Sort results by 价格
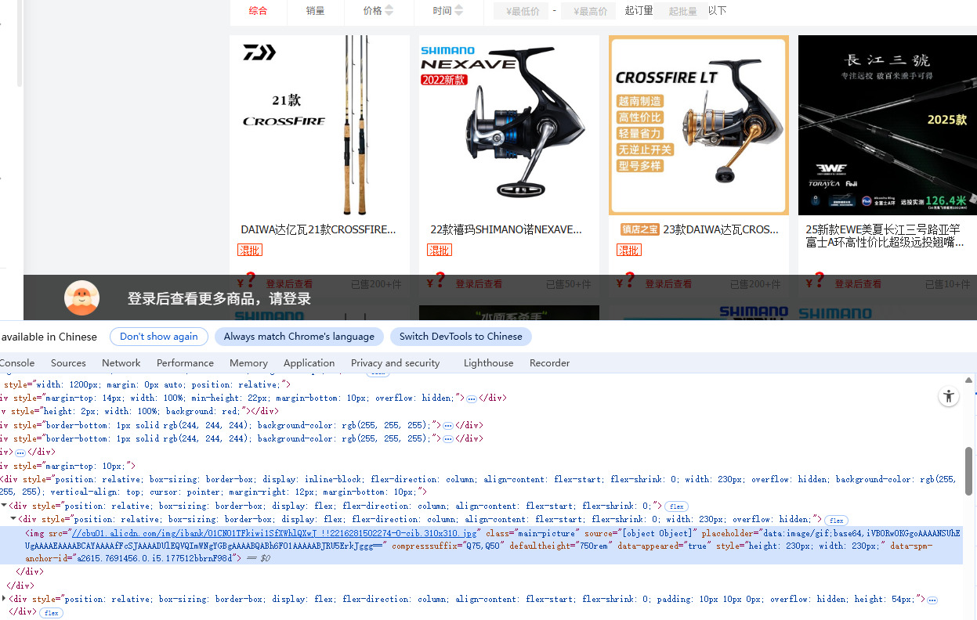 (372, 11)
